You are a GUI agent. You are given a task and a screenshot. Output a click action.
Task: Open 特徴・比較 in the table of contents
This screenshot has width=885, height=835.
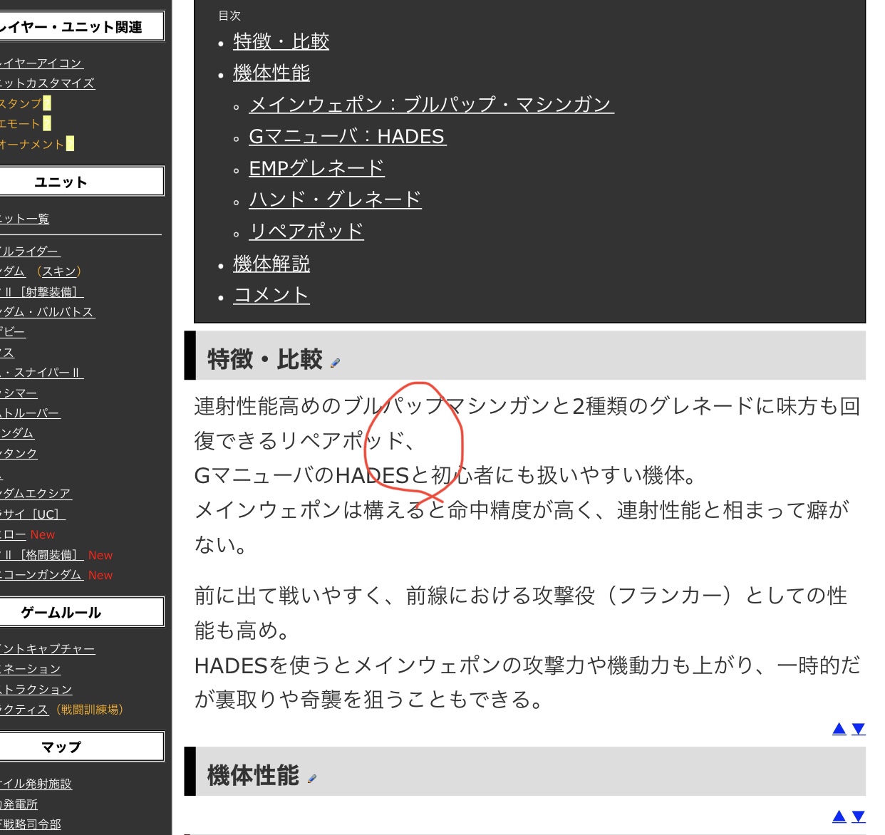pos(281,41)
